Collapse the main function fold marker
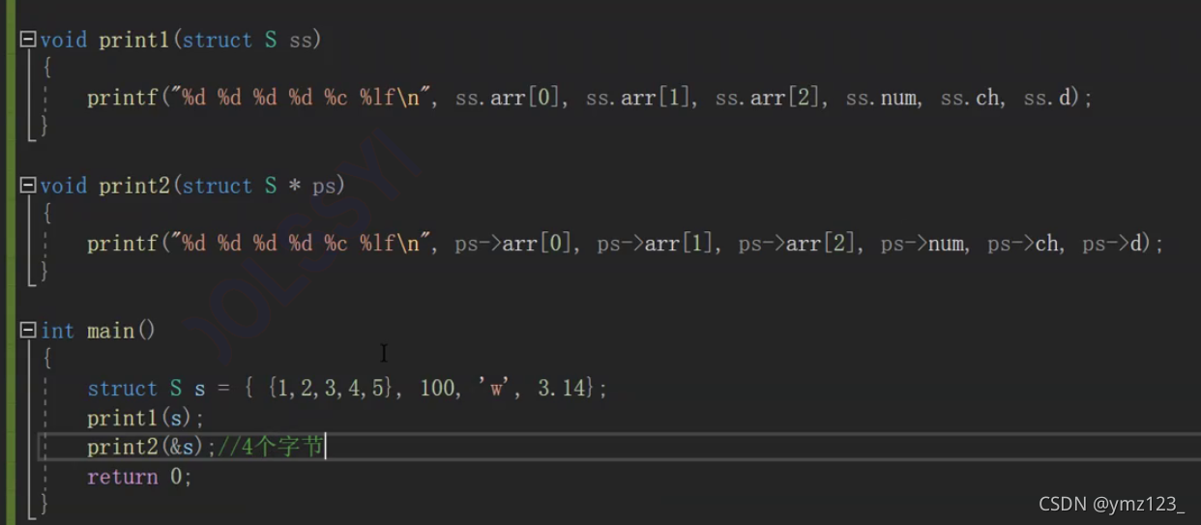Image resolution: width=1201 pixels, height=525 pixels. tap(28, 330)
